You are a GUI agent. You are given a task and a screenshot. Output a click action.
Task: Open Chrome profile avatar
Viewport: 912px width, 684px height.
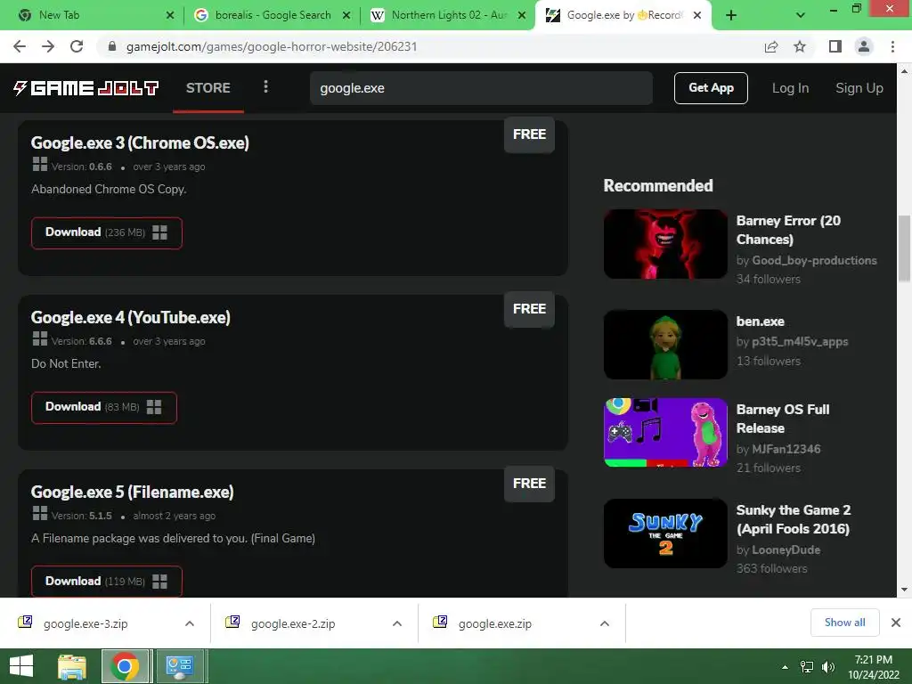tap(864, 46)
